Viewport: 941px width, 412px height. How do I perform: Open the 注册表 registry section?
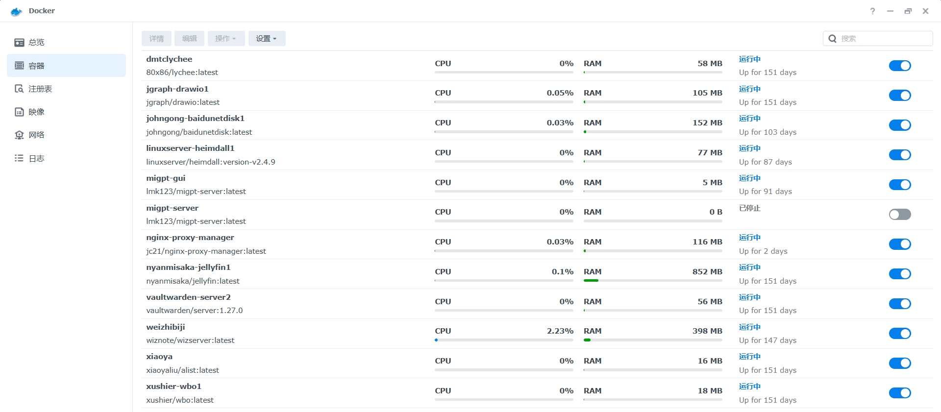[x=66, y=89]
